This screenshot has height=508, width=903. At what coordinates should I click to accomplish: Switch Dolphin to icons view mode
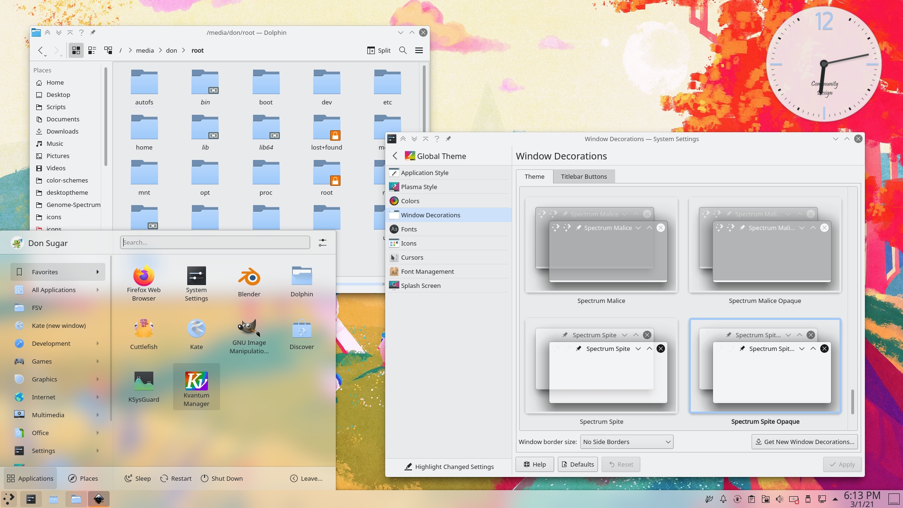(x=76, y=50)
